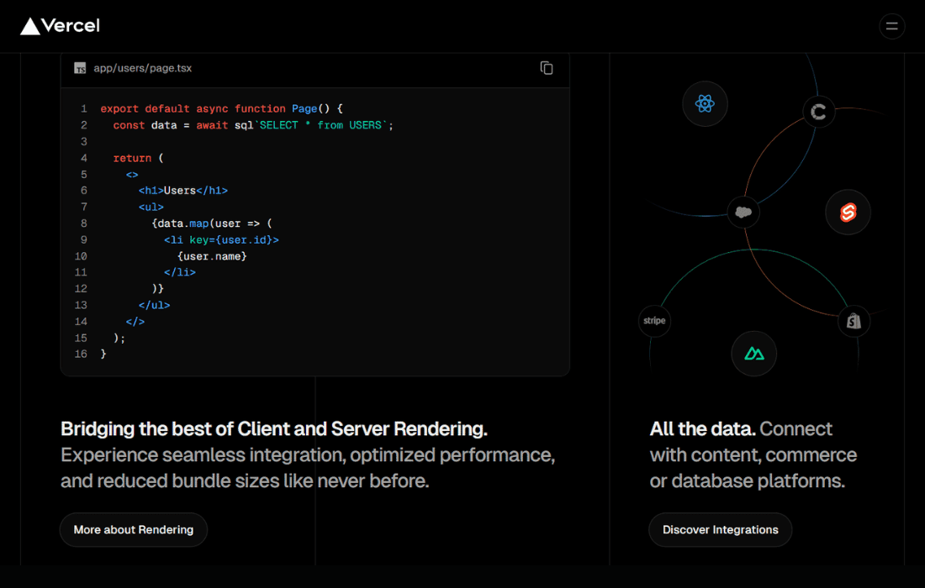Image resolution: width=925 pixels, height=588 pixels.
Task: Click the {user.name} code line
Action: (x=212, y=256)
